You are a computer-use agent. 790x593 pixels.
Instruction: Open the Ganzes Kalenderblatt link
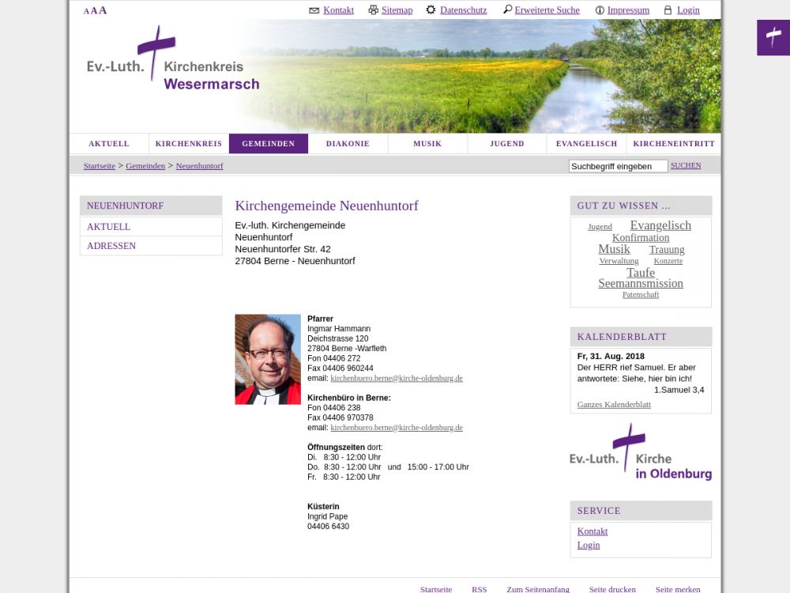(x=614, y=404)
